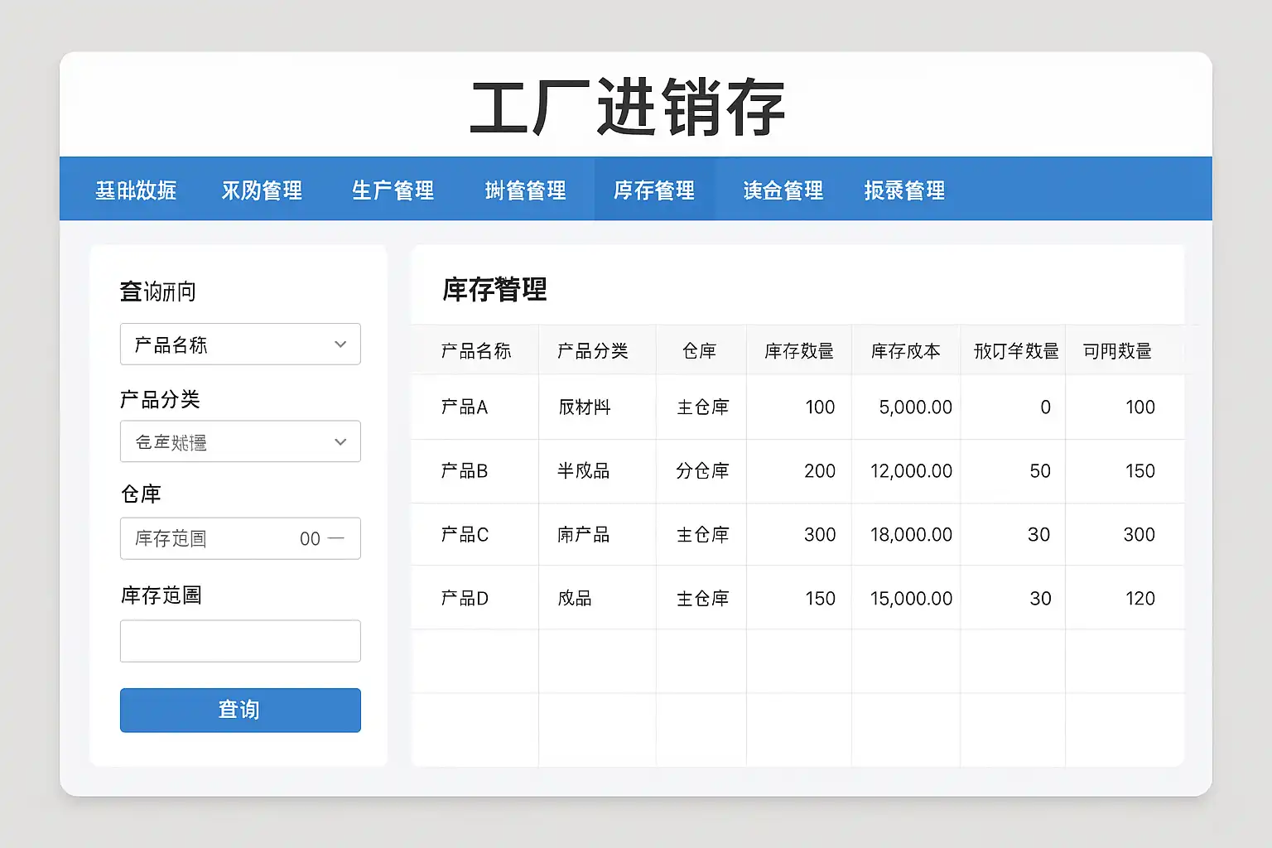Open the 采购管理 navigation tab
1272x848 pixels.
(x=262, y=190)
